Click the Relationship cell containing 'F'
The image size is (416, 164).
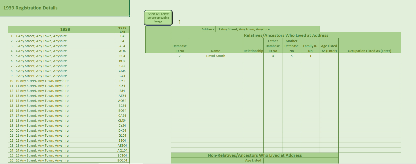point(253,56)
